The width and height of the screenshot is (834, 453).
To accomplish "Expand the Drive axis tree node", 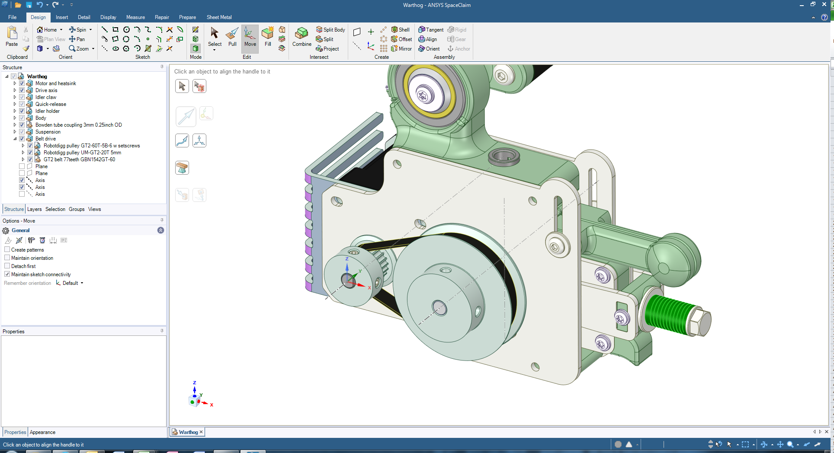I will coord(15,90).
